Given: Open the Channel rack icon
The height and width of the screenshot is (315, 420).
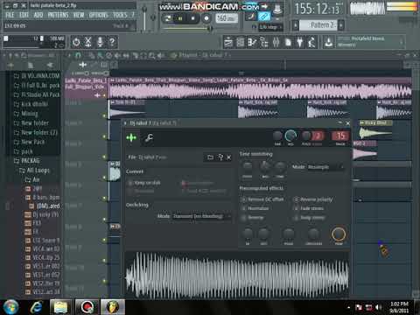Looking at the screenshot, I should (241, 43).
